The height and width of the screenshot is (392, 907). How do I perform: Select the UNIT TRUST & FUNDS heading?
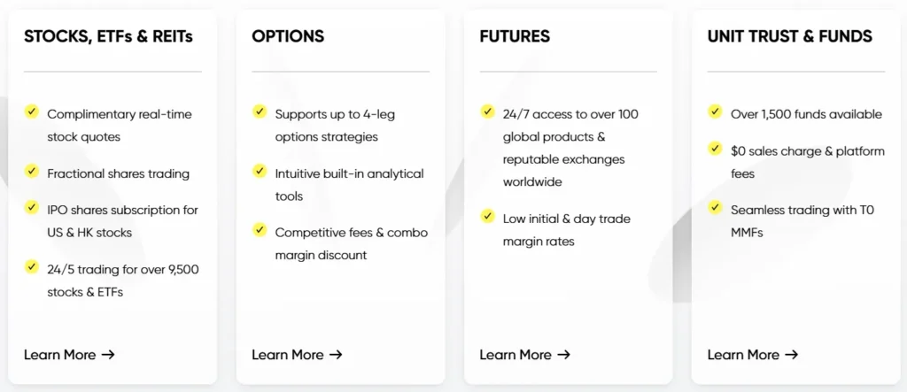point(789,36)
